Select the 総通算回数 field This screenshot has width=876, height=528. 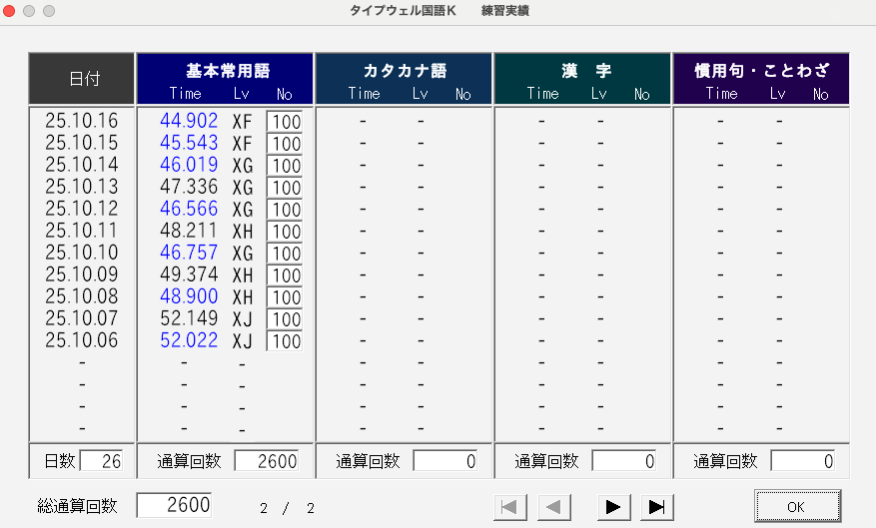point(175,505)
